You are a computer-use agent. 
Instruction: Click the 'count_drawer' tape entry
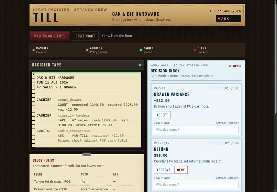(70, 100)
